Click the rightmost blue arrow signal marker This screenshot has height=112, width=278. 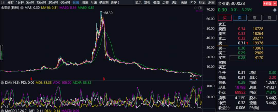point(197,79)
